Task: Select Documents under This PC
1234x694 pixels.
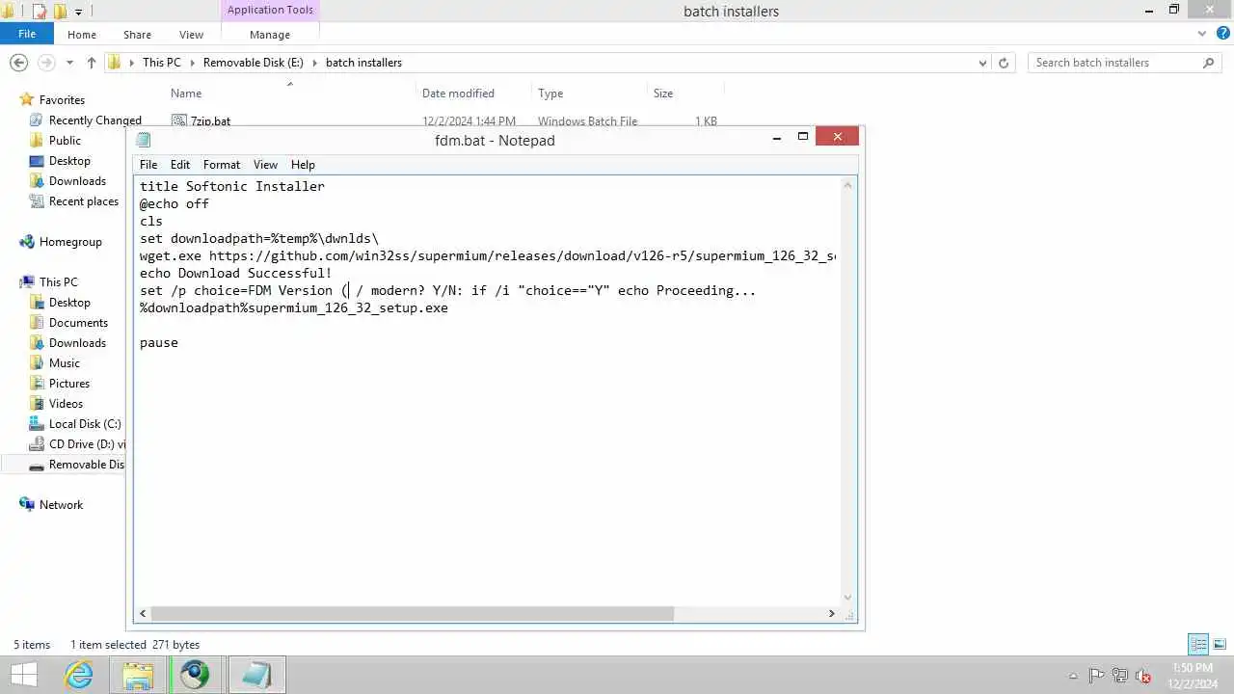Action: tap(67, 323)
